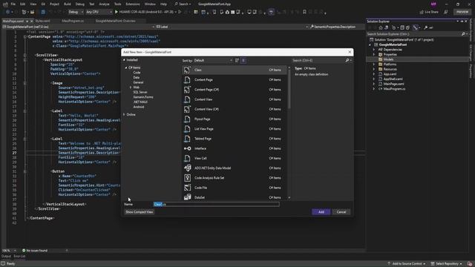This screenshot has width=475, height=267.
Task: Click the Add button
Action: [321, 212]
